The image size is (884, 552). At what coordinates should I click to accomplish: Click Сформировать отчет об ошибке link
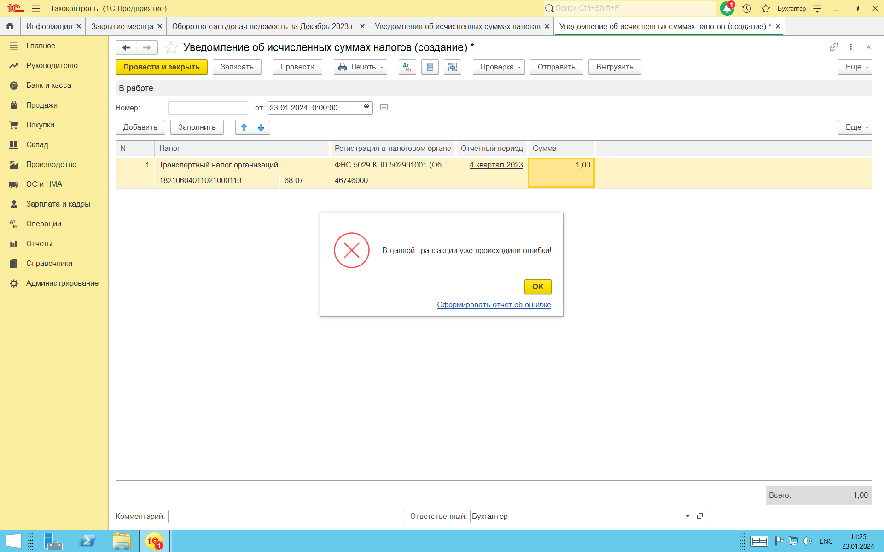point(494,305)
